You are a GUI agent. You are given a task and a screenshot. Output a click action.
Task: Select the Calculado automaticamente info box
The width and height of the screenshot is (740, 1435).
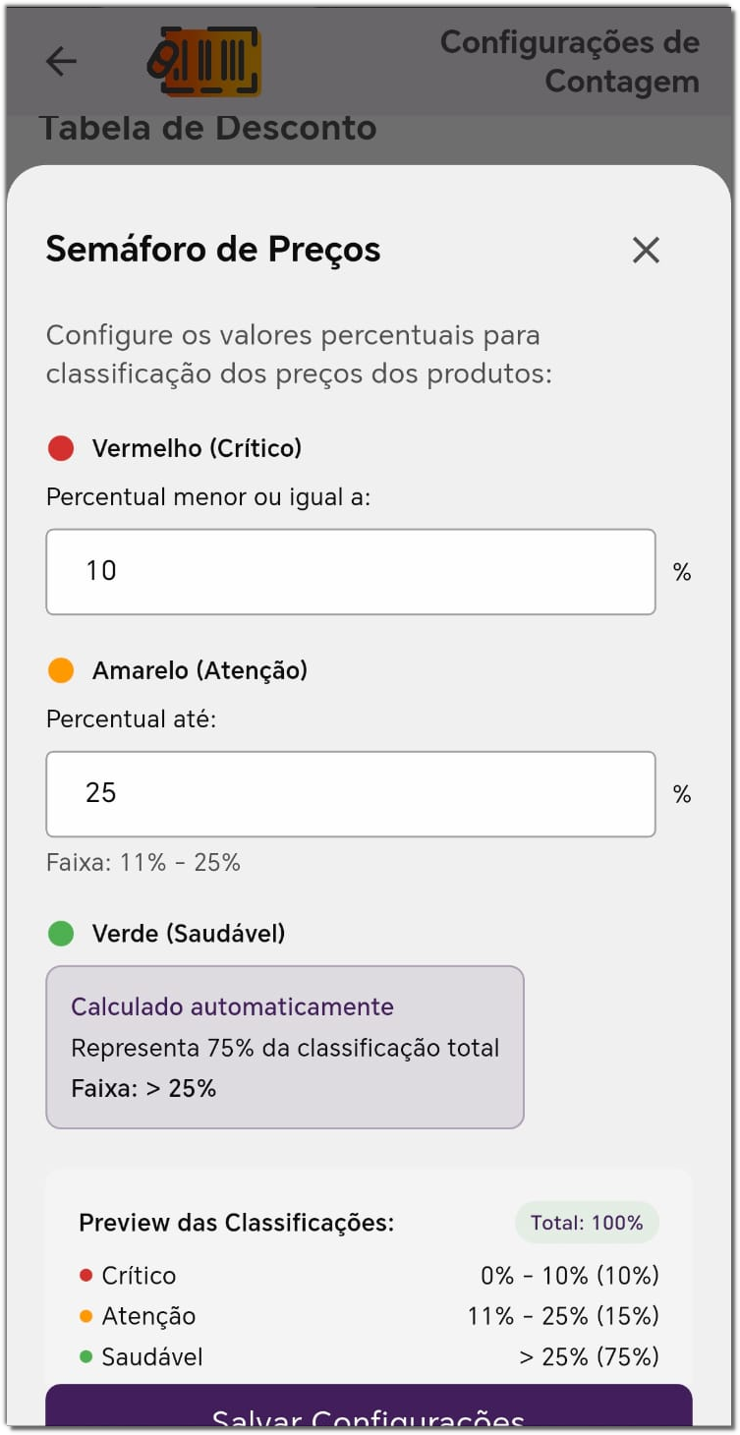point(285,1047)
